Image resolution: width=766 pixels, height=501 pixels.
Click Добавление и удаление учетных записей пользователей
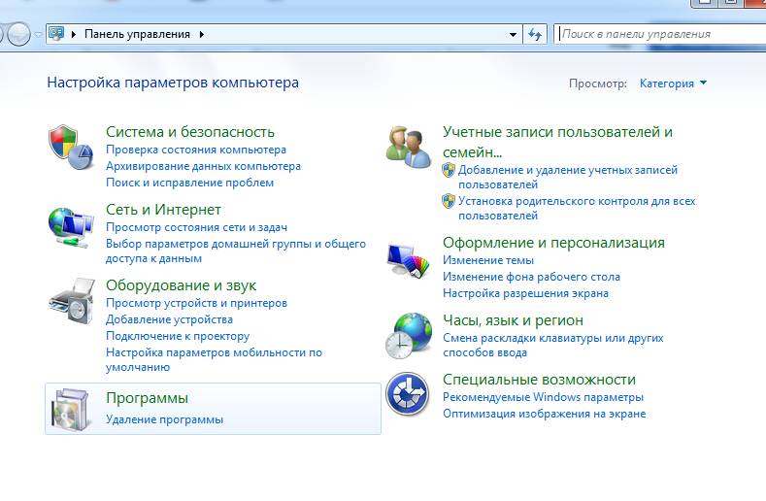click(568, 178)
